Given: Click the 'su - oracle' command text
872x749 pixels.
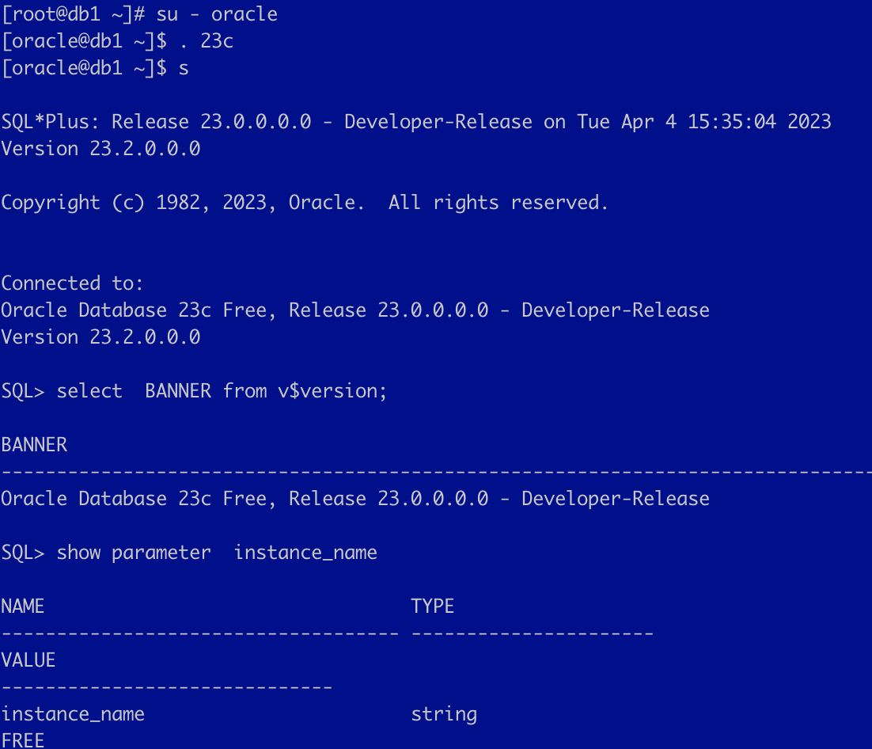Looking at the screenshot, I should (217, 14).
